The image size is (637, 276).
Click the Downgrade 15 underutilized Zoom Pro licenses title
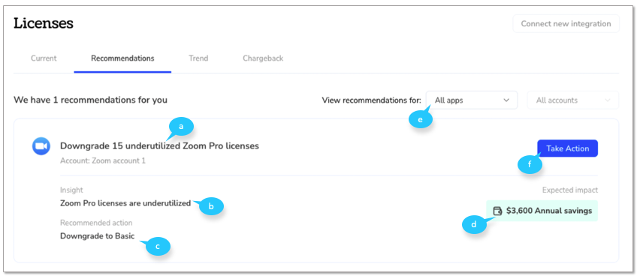[159, 145]
